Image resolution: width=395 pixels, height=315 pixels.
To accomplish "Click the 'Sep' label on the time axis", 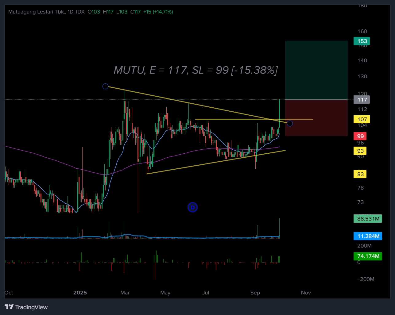I will coord(255,293).
